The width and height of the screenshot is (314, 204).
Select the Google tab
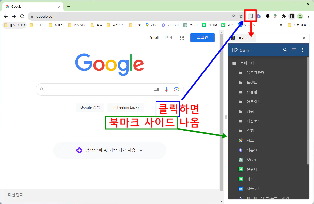32,7
